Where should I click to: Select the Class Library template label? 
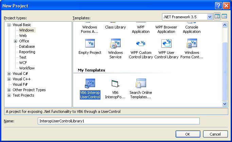coord(115,27)
